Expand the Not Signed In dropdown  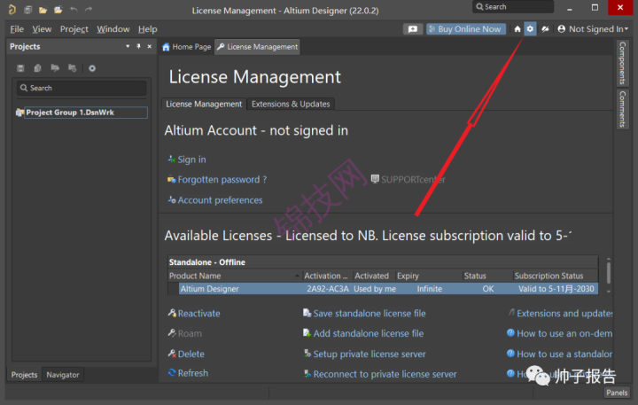coord(593,29)
